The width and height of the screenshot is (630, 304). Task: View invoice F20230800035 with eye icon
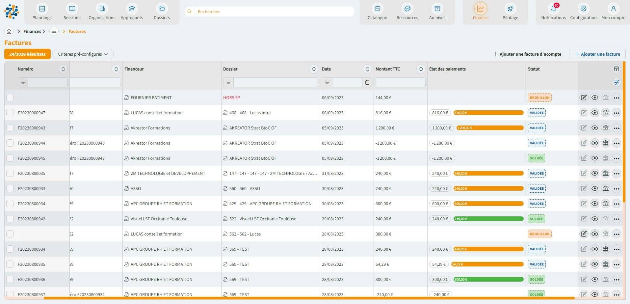(x=594, y=173)
